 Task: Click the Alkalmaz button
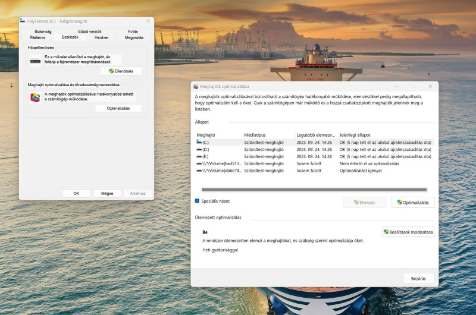click(x=138, y=193)
